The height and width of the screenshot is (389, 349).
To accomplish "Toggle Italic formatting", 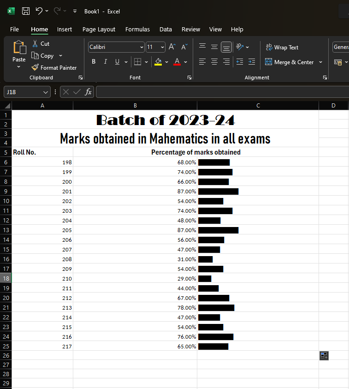I will (106, 61).
